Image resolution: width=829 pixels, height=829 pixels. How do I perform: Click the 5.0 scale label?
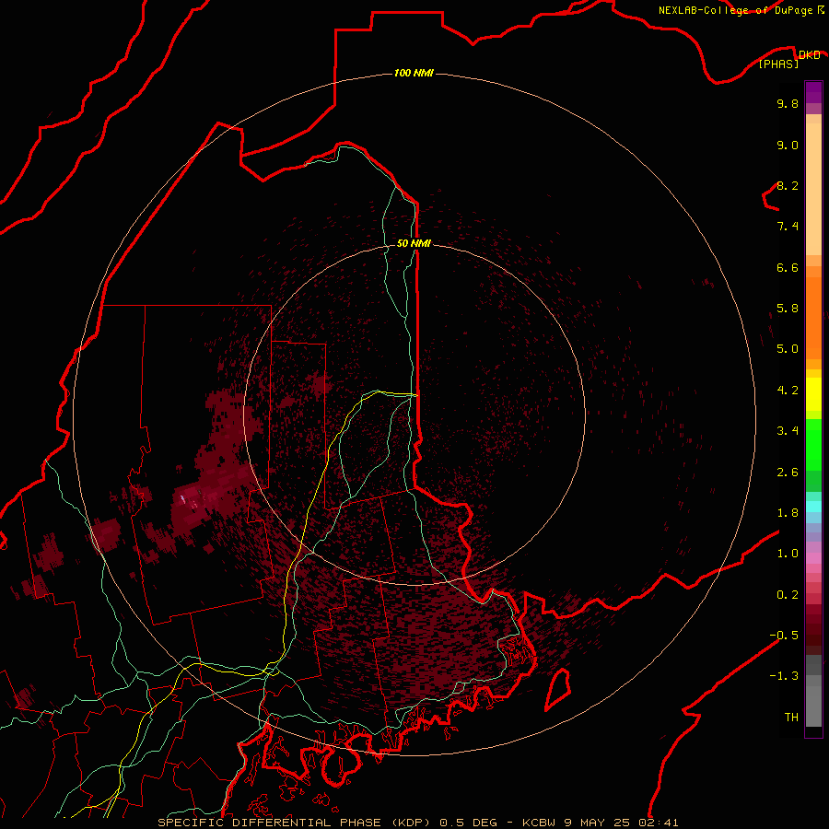click(788, 349)
